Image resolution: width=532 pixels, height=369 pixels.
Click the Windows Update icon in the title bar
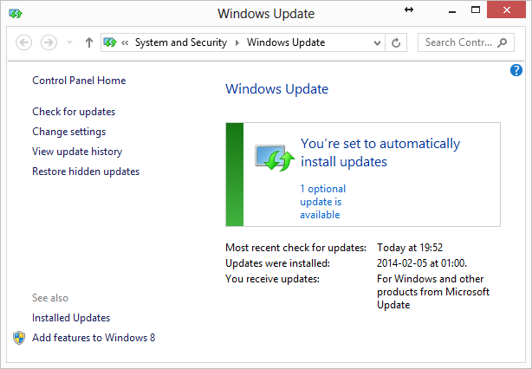coord(16,14)
